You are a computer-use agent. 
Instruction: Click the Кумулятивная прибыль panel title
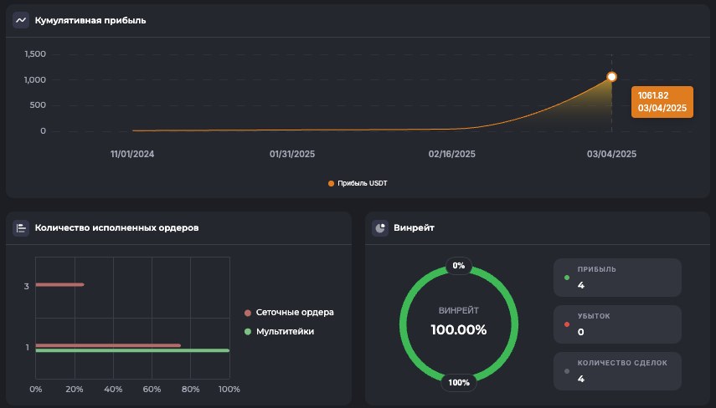tap(90, 20)
